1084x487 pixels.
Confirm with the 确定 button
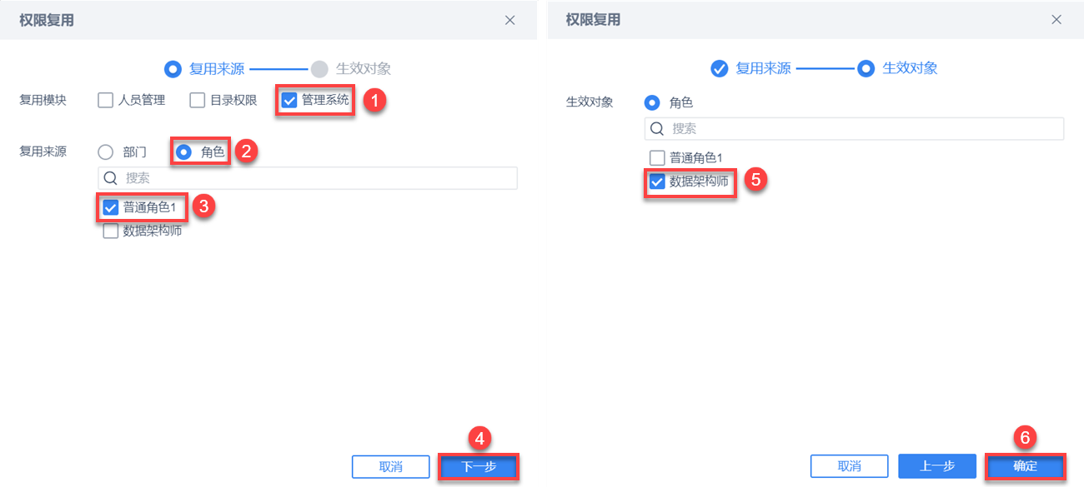coord(1026,467)
